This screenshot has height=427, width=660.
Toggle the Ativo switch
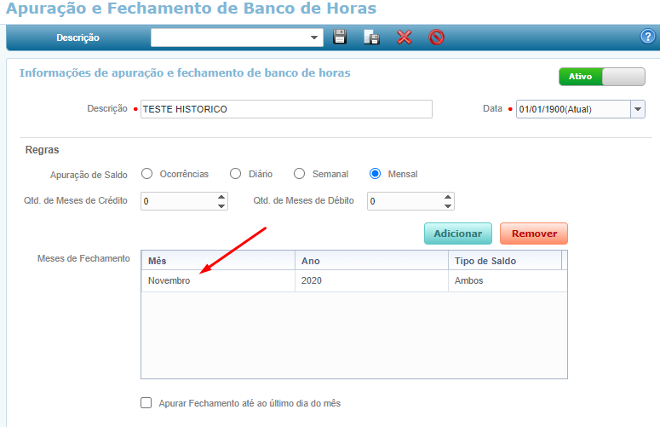pos(601,77)
